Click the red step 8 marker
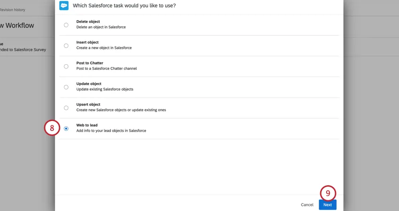The height and width of the screenshot is (211, 399). tap(52, 128)
